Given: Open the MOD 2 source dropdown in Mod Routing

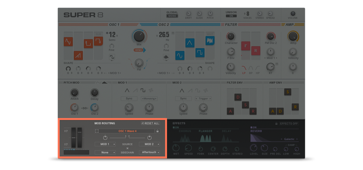Looking at the screenshot, I should coord(149,144).
